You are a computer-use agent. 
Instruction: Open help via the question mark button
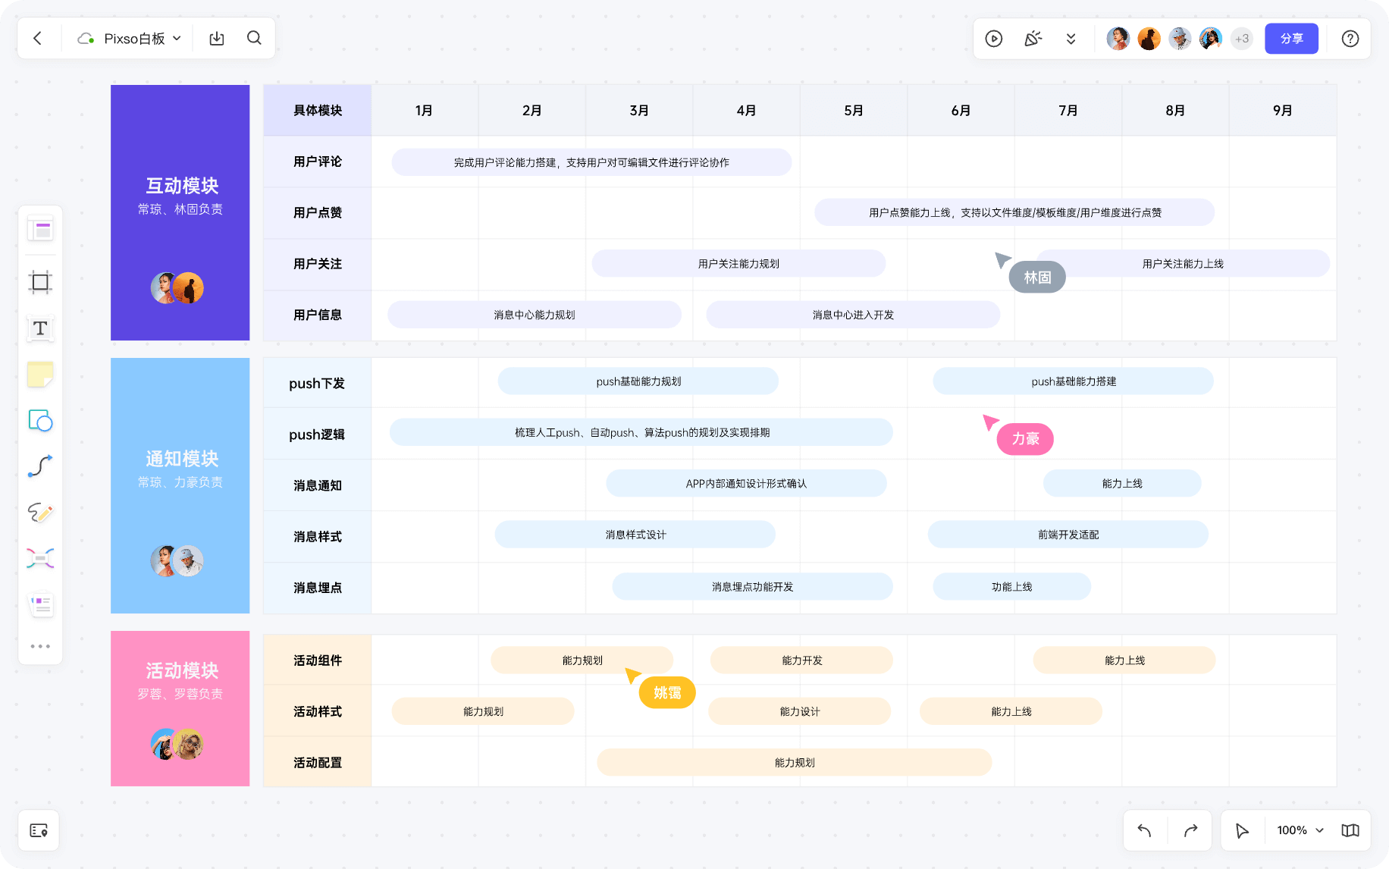pos(1350,38)
